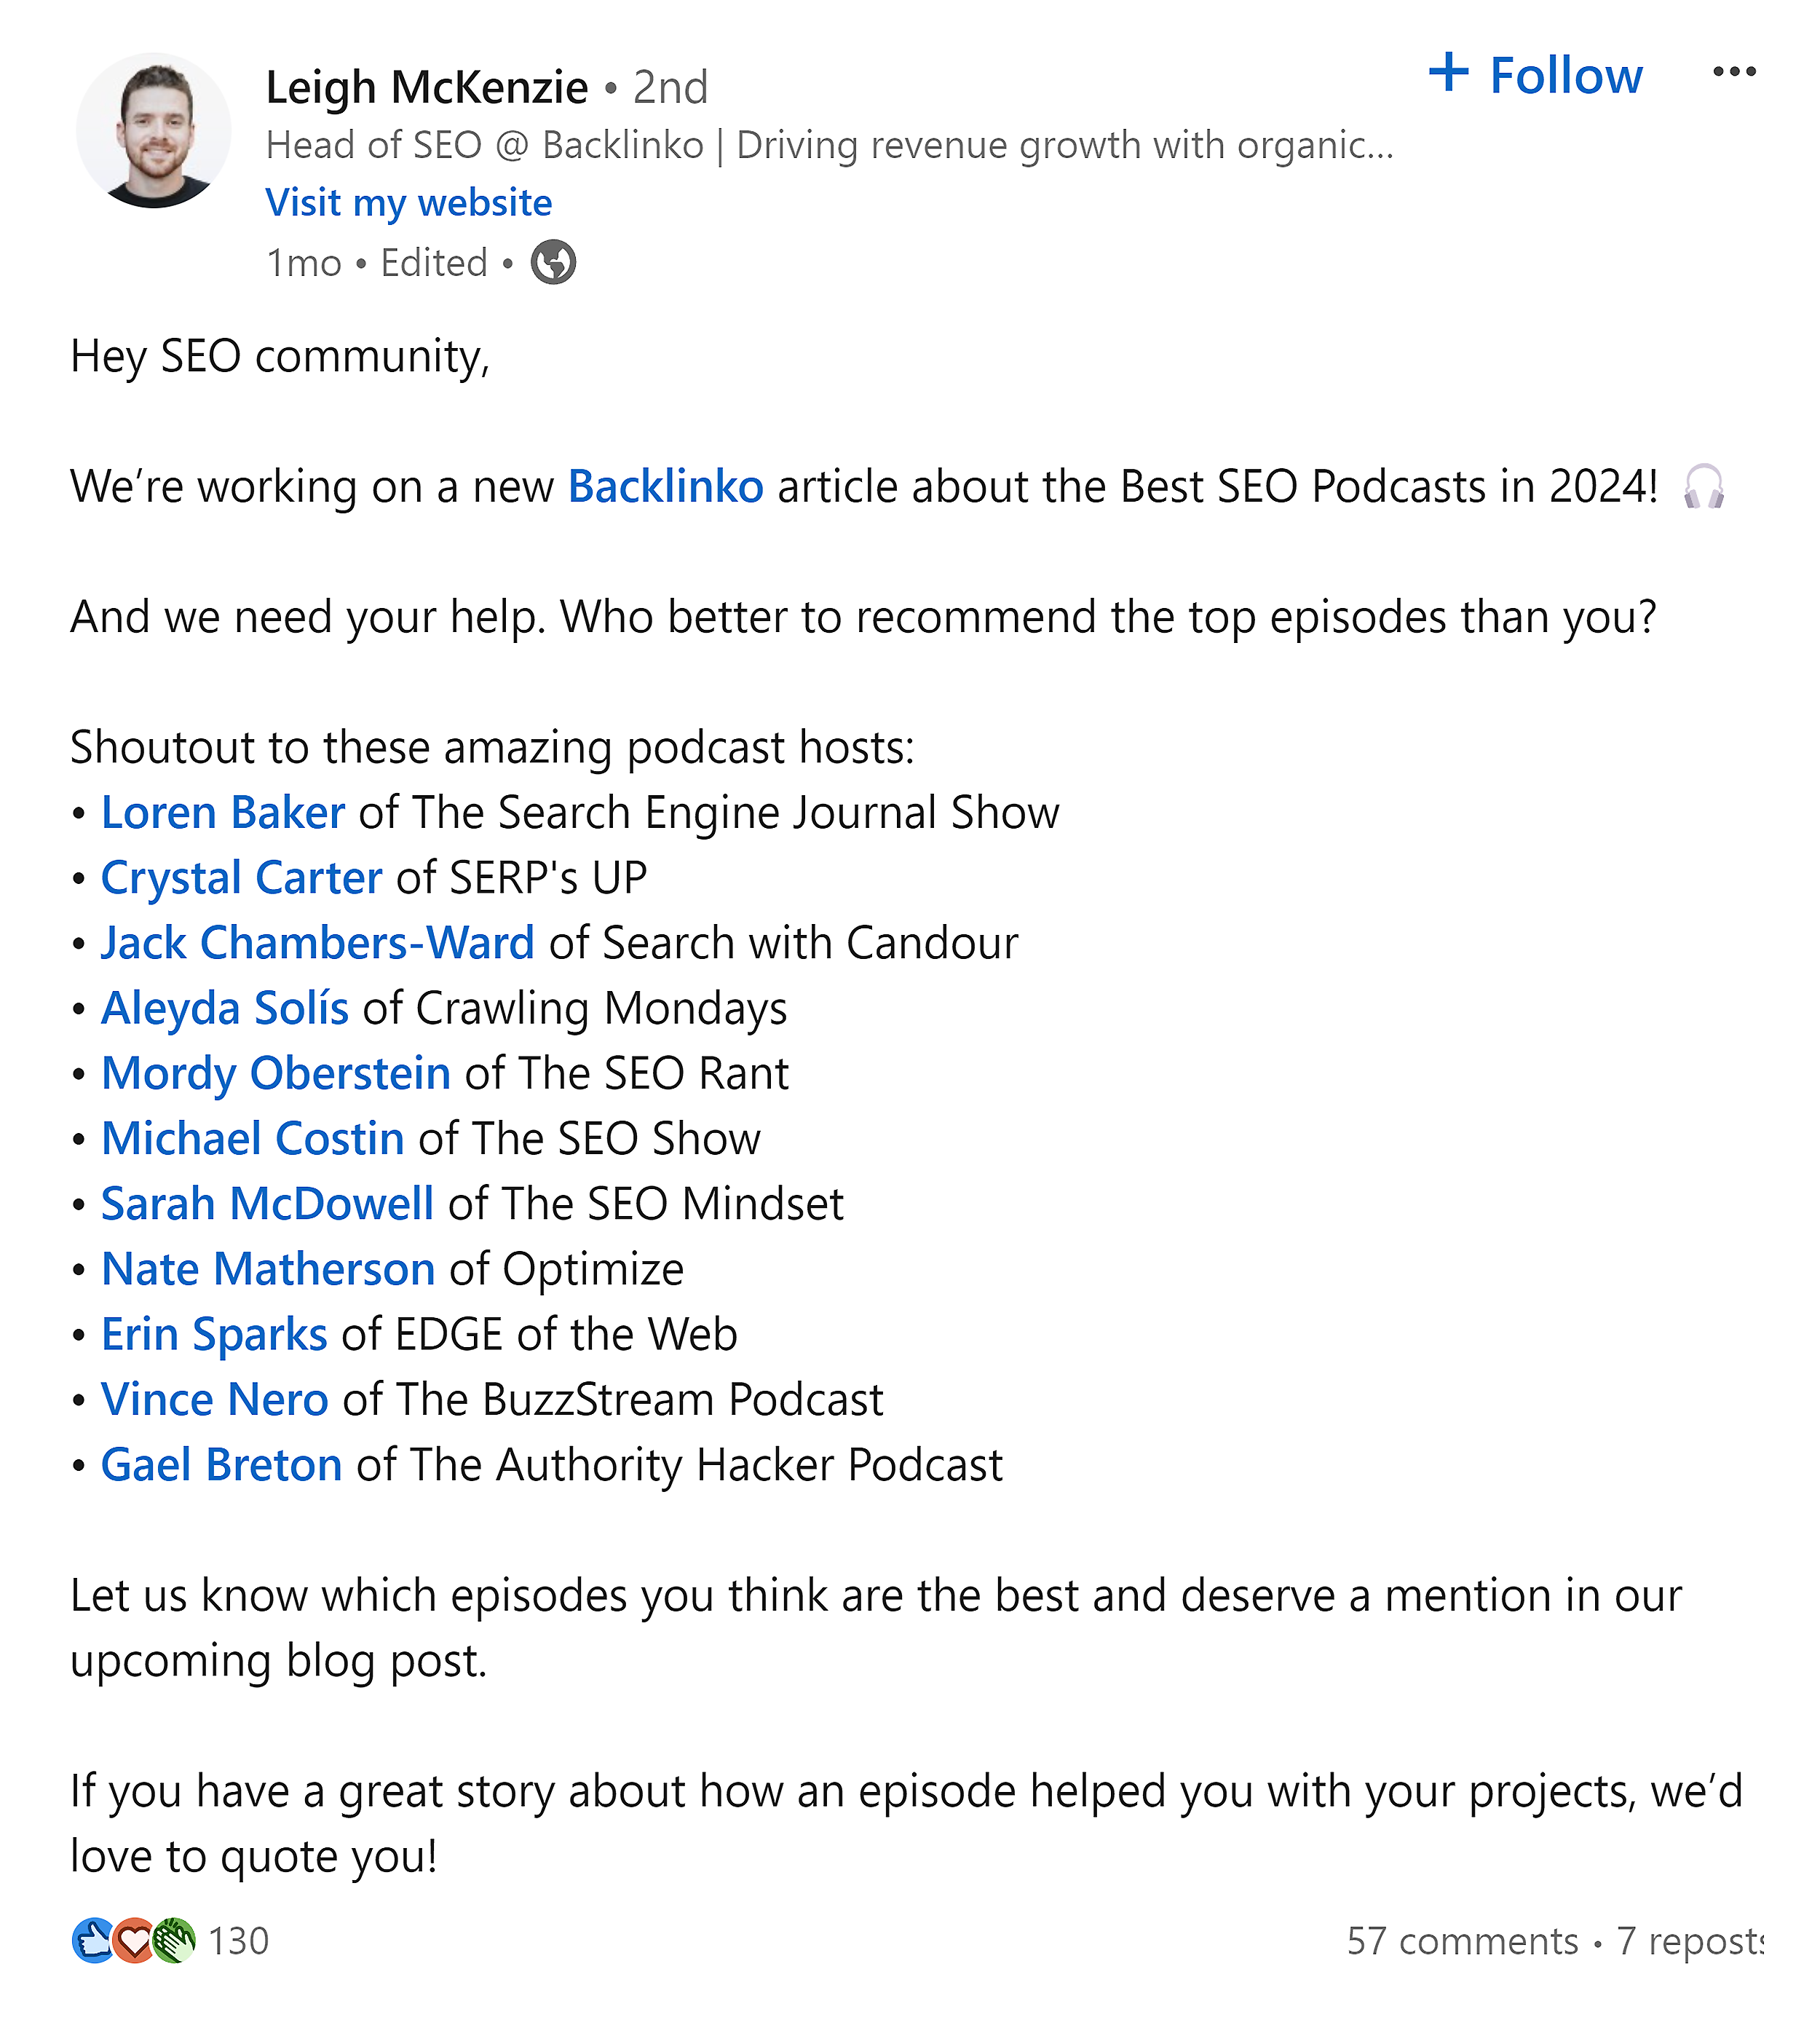Open Loren Baker's profile mention

(x=222, y=812)
